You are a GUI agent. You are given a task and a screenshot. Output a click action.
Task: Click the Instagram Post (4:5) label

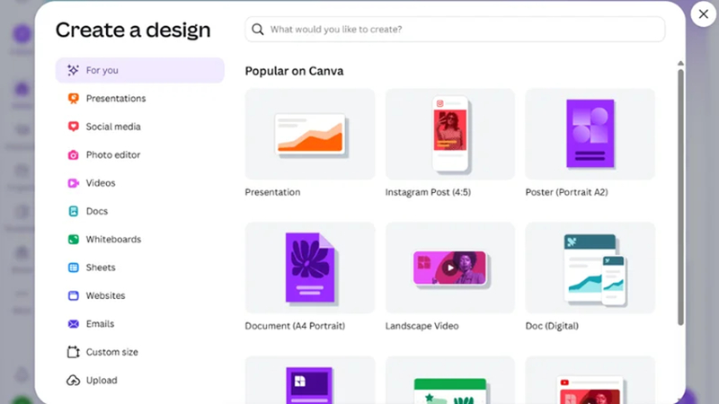tap(428, 192)
